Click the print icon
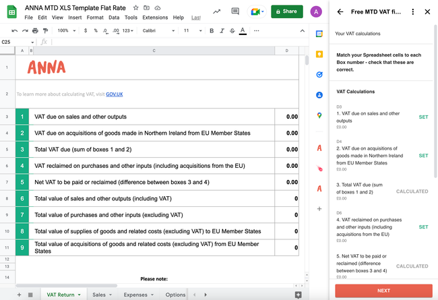The width and height of the screenshot is (438, 300). pyautogui.click(x=35, y=30)
